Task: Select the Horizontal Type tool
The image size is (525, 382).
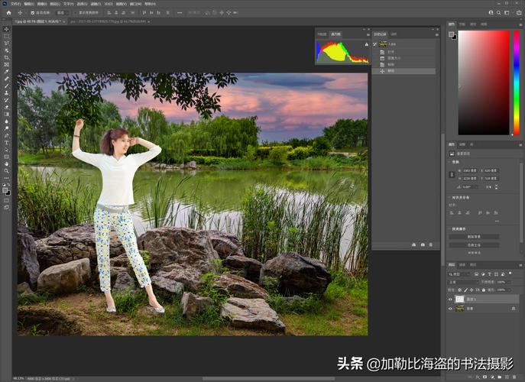Action: coord(6,143)
